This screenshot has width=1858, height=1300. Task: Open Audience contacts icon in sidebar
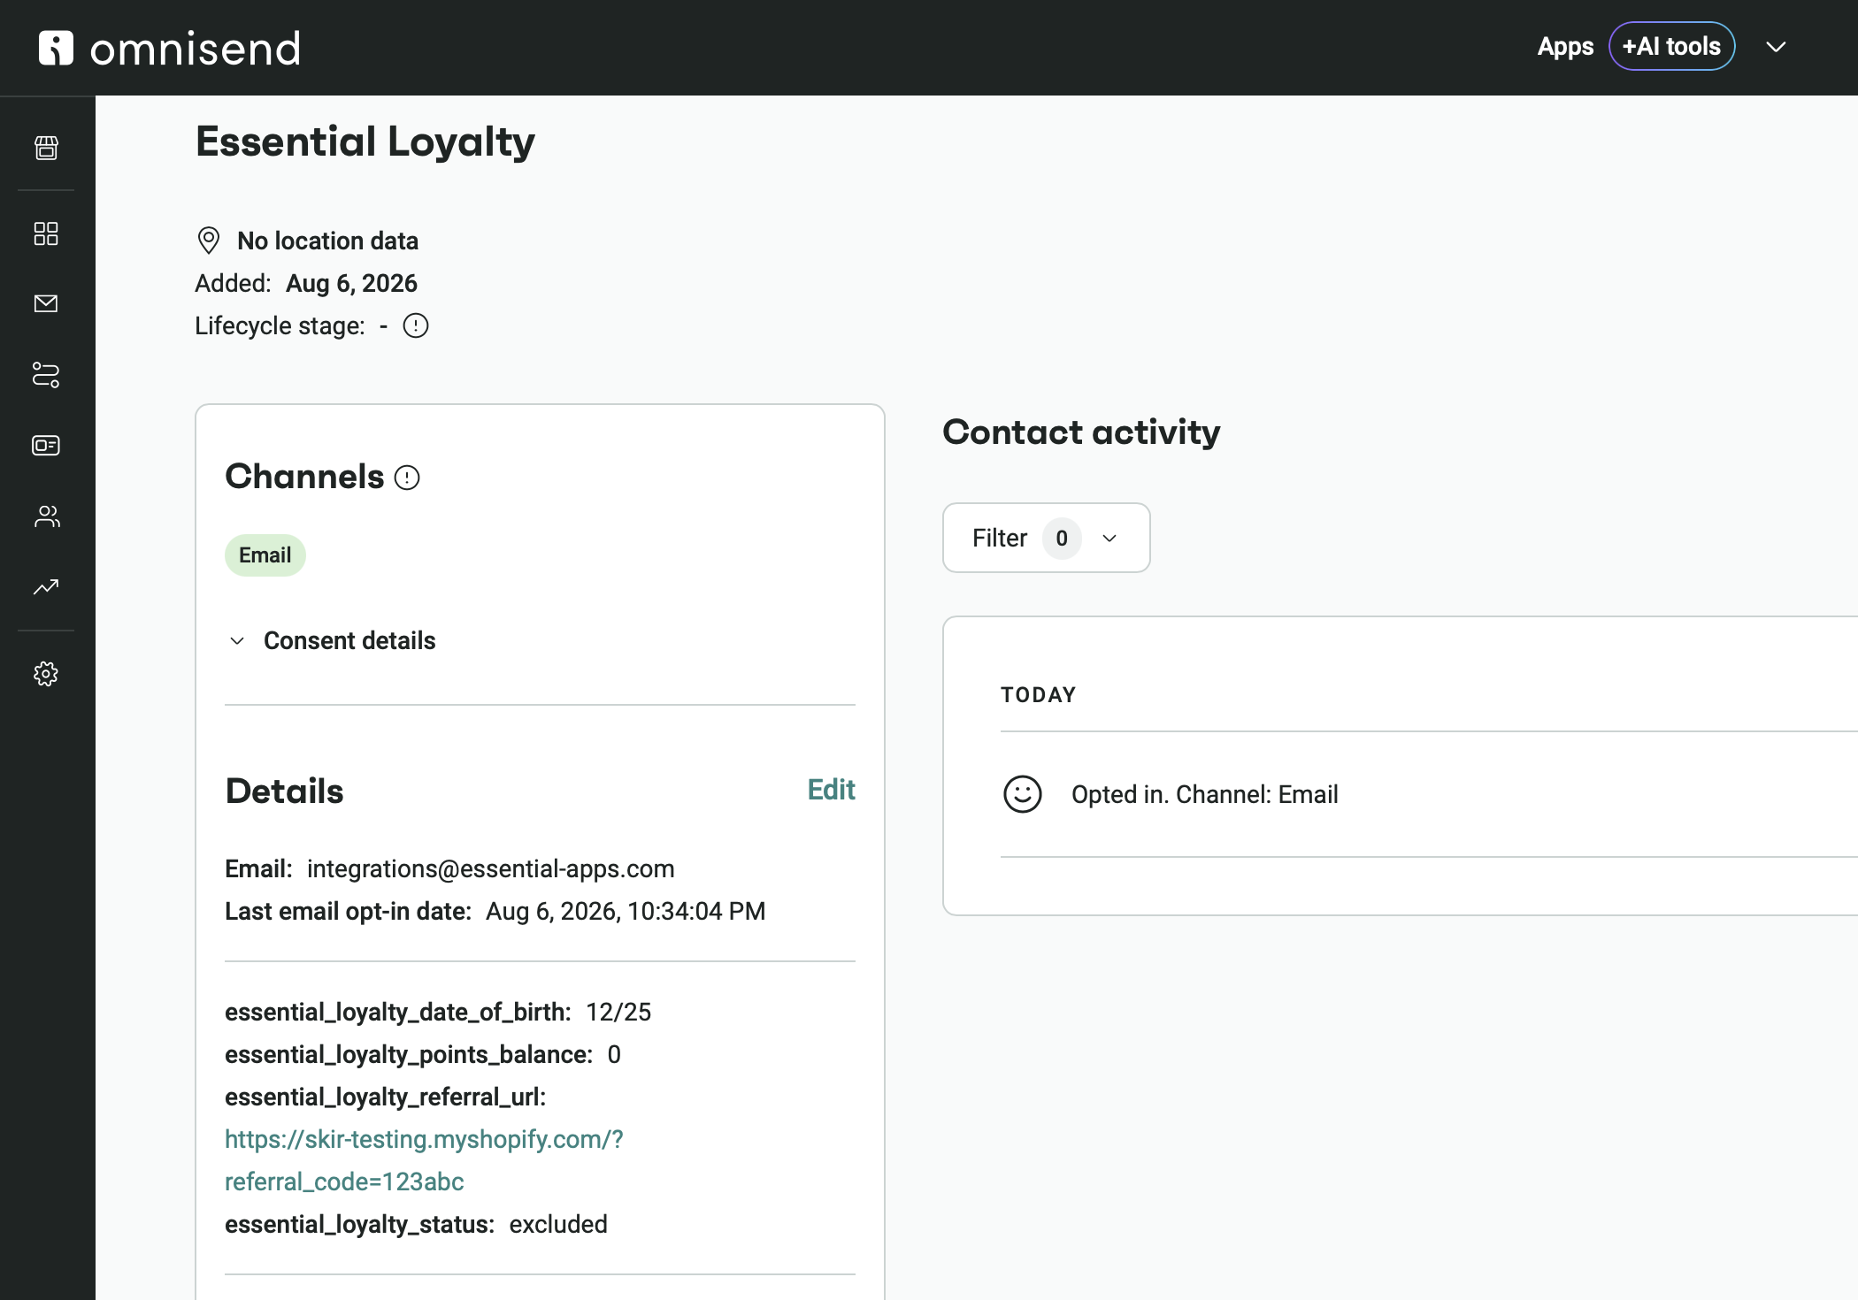[x=46, y=516]
